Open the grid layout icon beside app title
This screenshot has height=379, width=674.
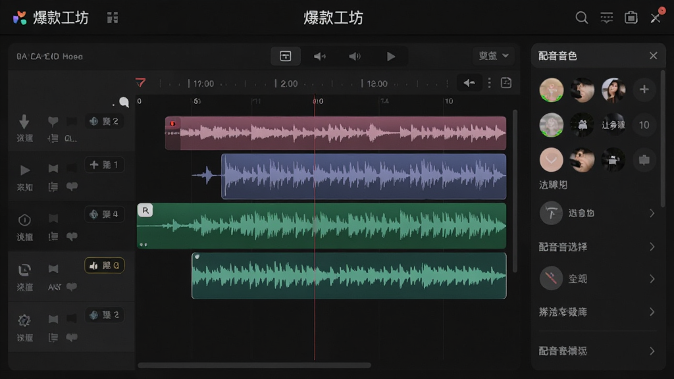(x=113, y=18)
